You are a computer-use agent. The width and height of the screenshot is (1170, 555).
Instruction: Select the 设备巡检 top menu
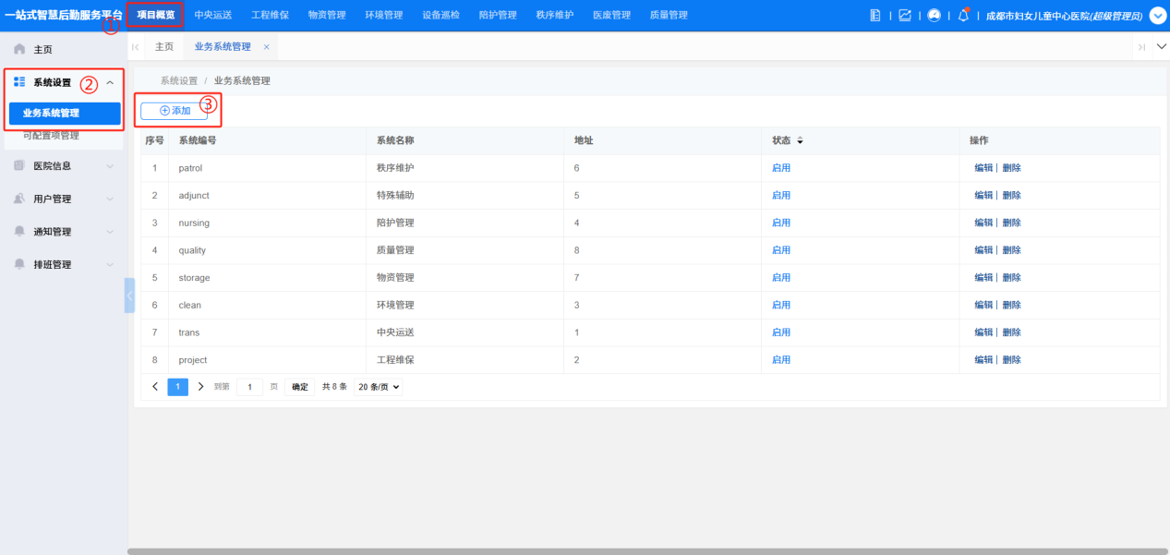440,15
